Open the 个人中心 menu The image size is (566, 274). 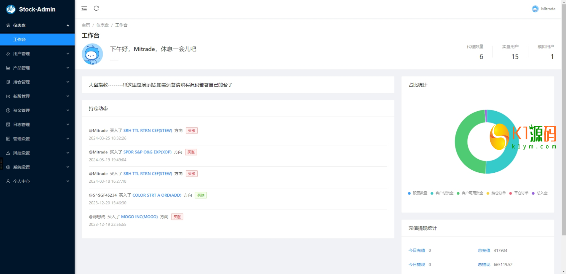(x=22, y=181)
